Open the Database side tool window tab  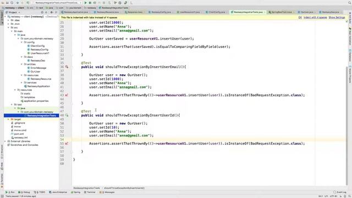pos(350,56)
